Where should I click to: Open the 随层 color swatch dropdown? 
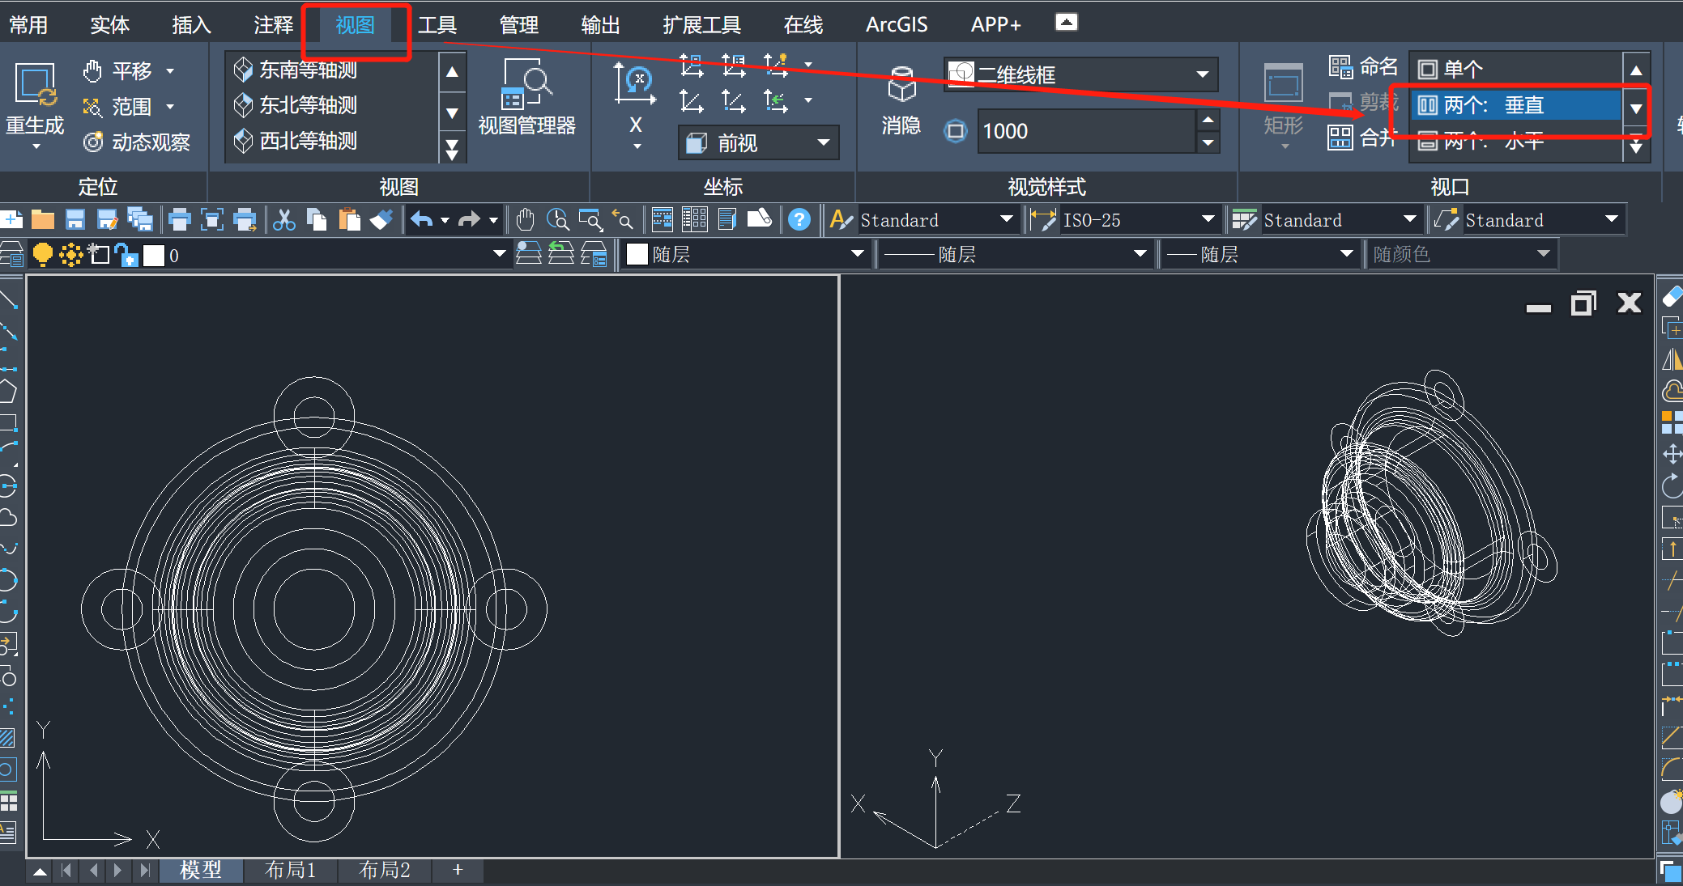pos(857,255)
